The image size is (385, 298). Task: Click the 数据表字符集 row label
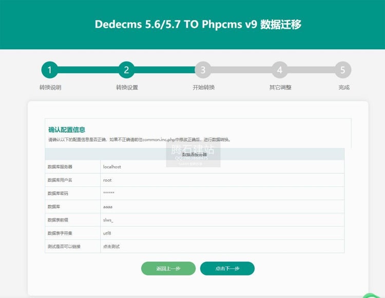(x=60, y=233)
